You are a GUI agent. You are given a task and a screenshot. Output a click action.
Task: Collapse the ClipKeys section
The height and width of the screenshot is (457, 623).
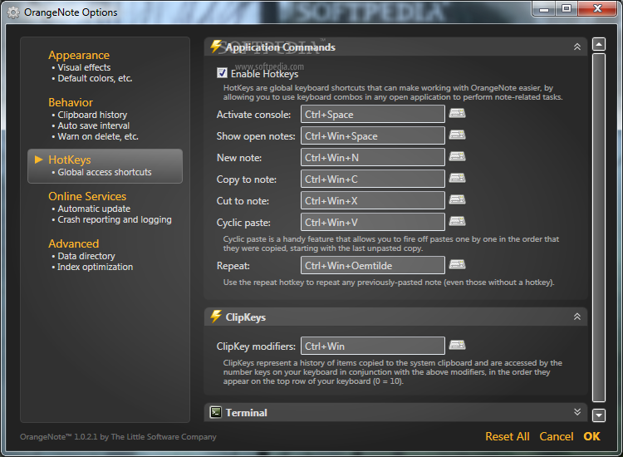(577, 317)
